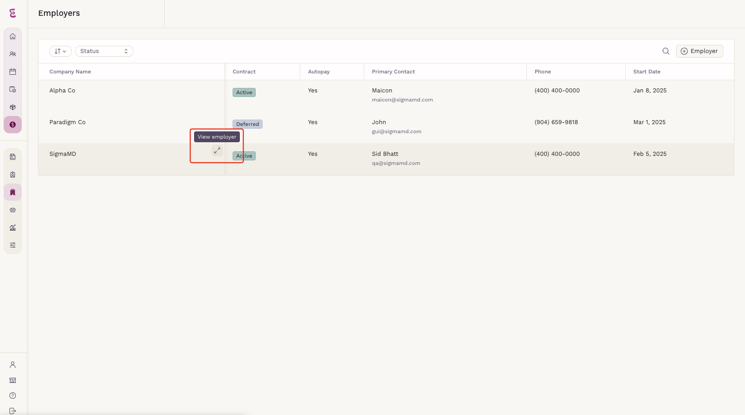This screenshot has width=745, height=415.
Task: Click the add Employer button
Action: [699, 51]
